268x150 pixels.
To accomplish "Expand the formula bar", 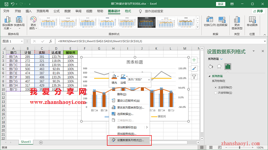I will 265,41.
